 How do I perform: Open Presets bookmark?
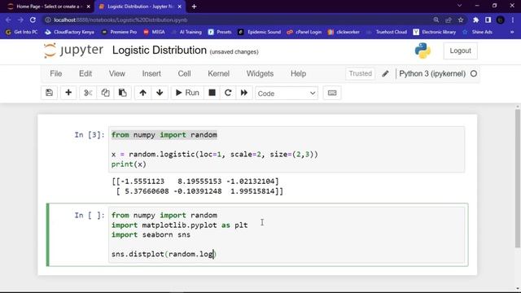[x=220, y=32]
